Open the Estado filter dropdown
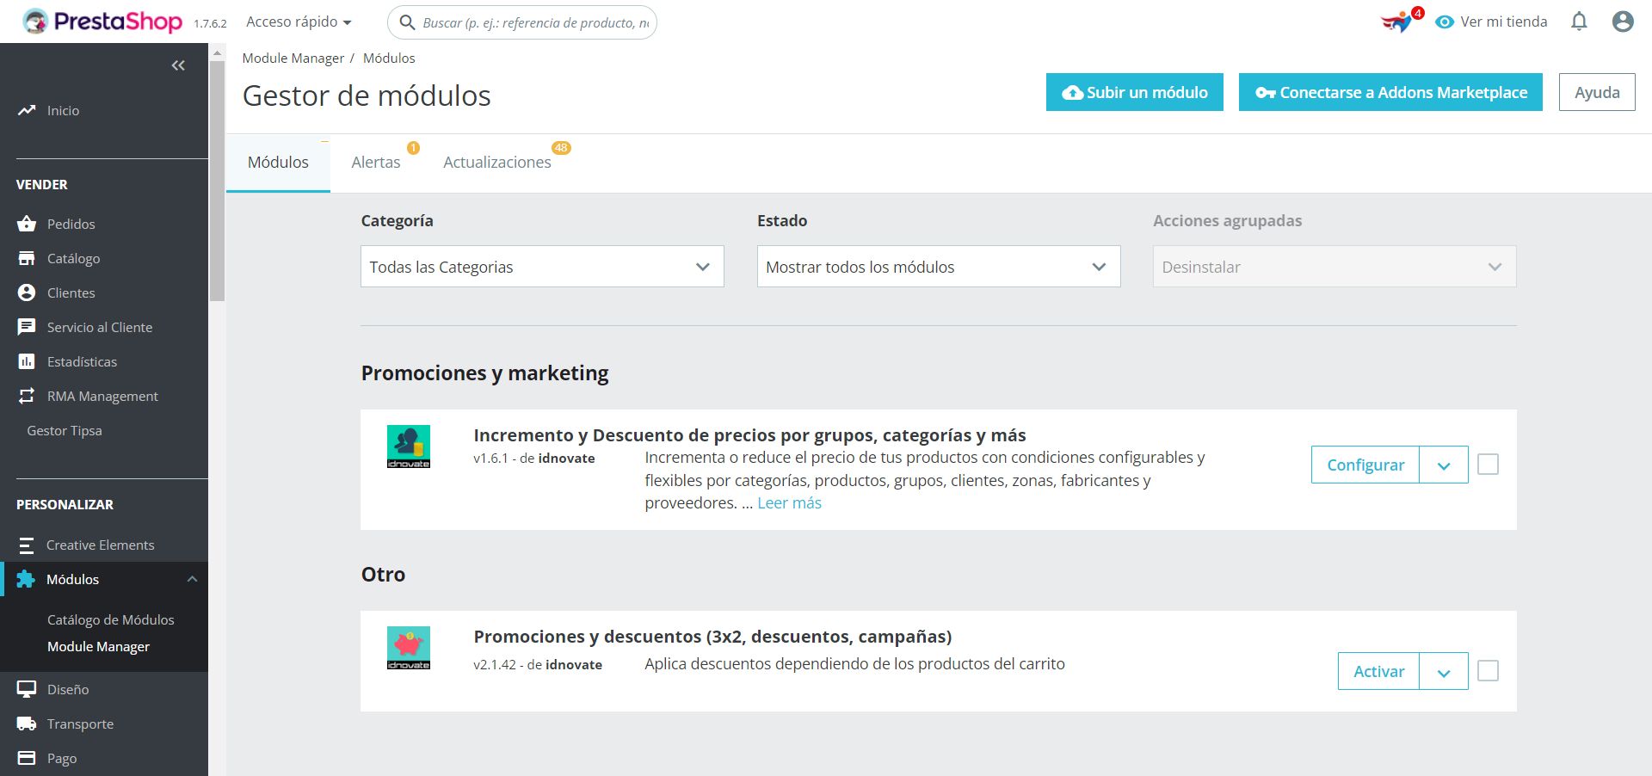1652x776 pixels. click(938, 267)
